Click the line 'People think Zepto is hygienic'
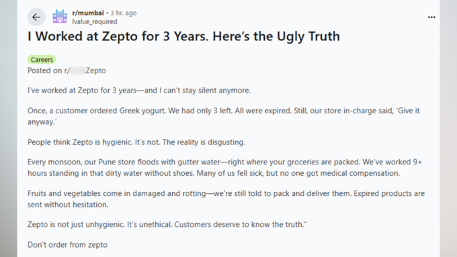The width and height of the screenshot is (457, 257). [136, 142]
